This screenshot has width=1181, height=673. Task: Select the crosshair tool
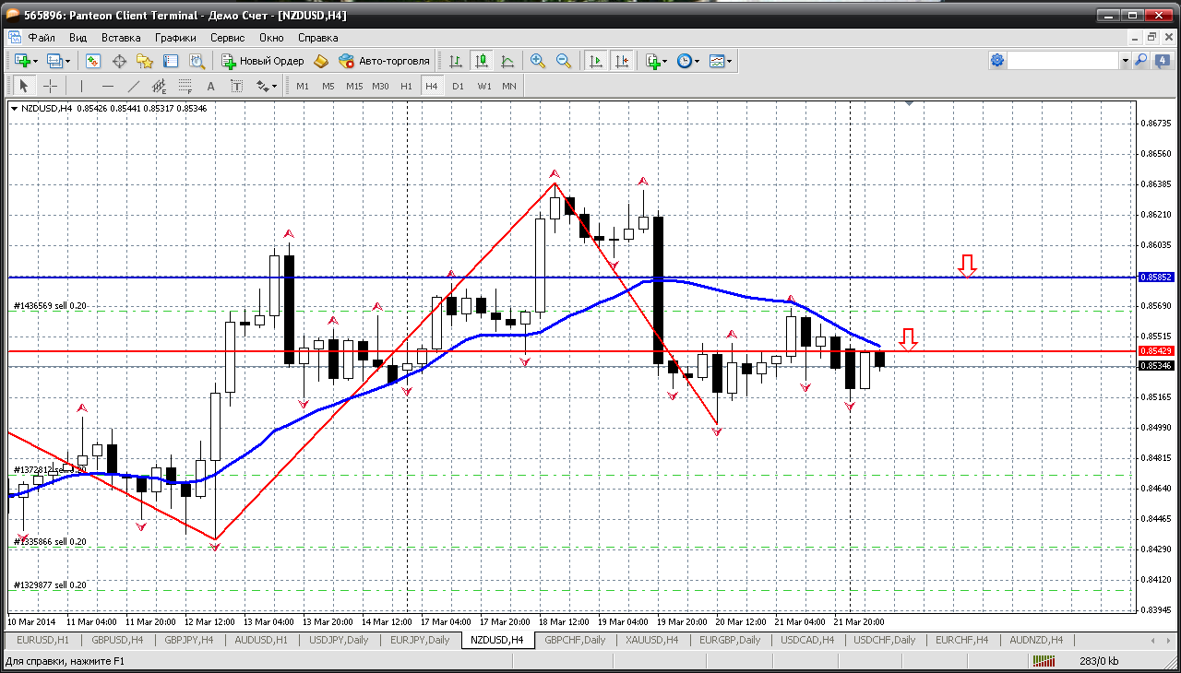pos(51,86)
